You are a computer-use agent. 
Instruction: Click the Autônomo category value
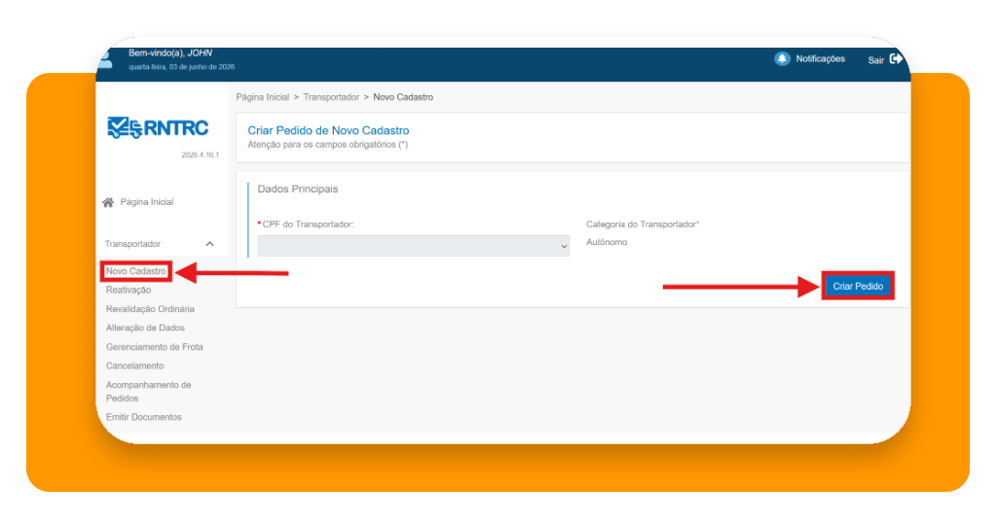(607, 242)
